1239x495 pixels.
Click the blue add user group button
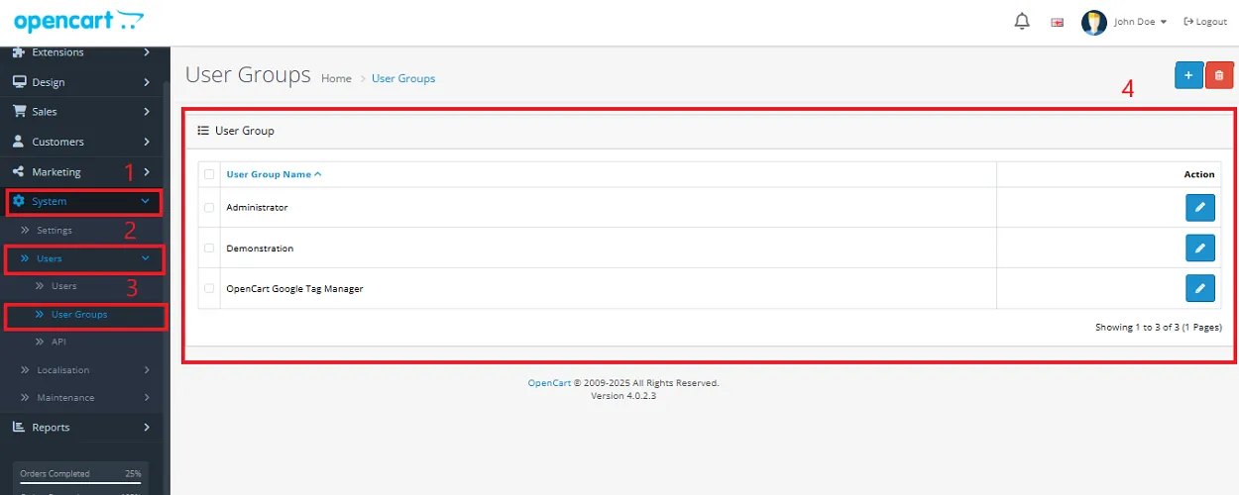(1188, 75)
